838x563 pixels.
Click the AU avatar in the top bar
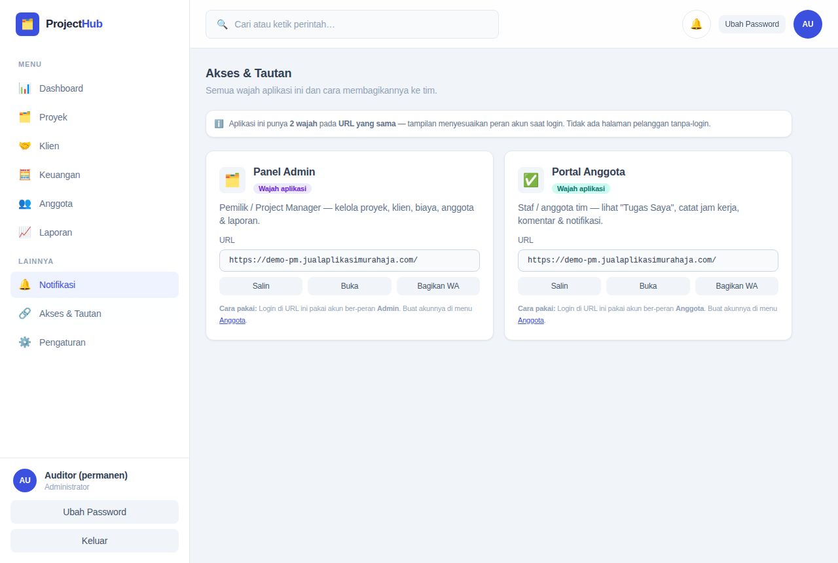pyautogui.click(x=808, y=24)
